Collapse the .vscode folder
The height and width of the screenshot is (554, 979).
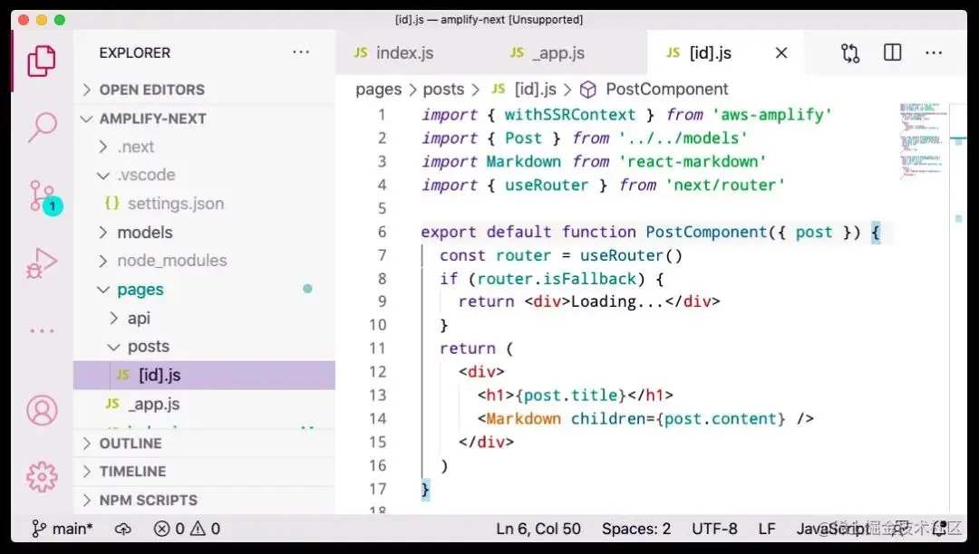(204, 175)
